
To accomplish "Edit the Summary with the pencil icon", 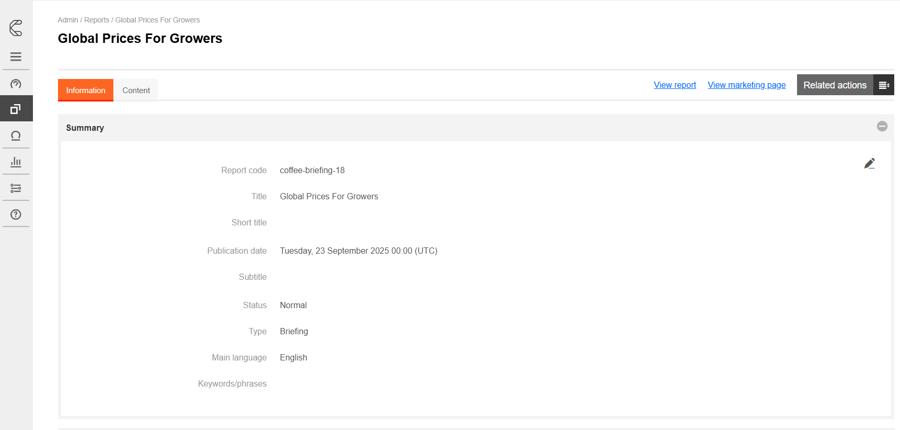I will (x=869, y=164).
